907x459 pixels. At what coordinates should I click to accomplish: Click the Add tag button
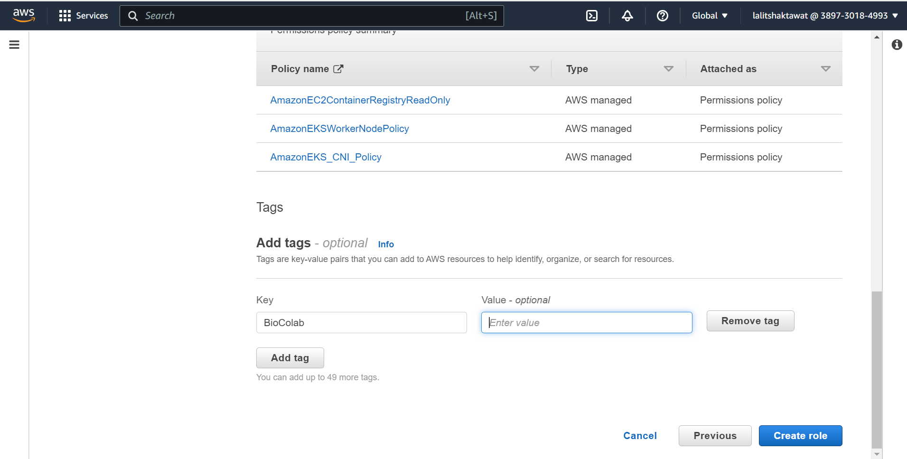pos(290,358)
